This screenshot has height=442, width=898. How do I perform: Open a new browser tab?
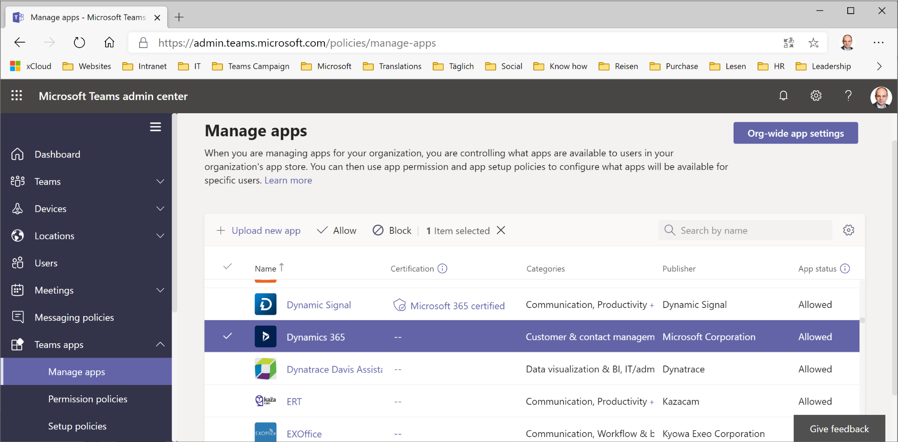(179, 17)
